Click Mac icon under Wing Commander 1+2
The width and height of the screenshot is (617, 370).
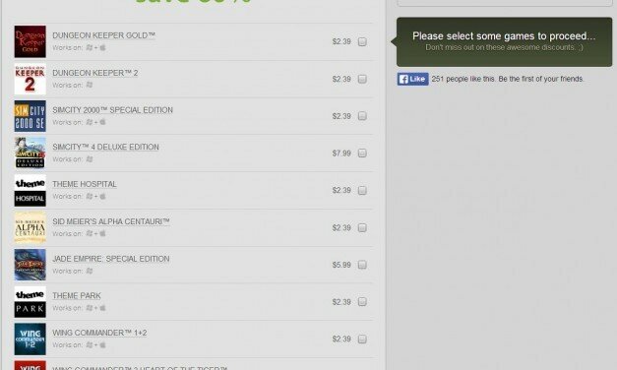click(x=102, y=344)
